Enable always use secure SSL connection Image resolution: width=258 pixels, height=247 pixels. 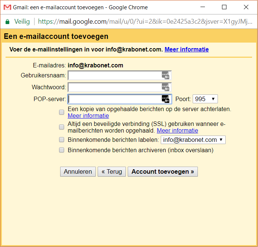[62, 127]
